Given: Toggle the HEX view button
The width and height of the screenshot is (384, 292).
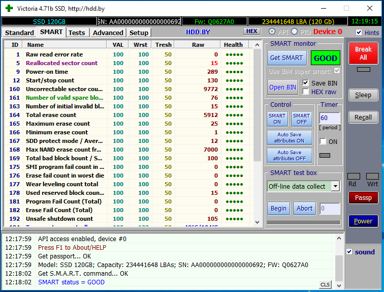Looking at the screenshot, I should [251, 32].
